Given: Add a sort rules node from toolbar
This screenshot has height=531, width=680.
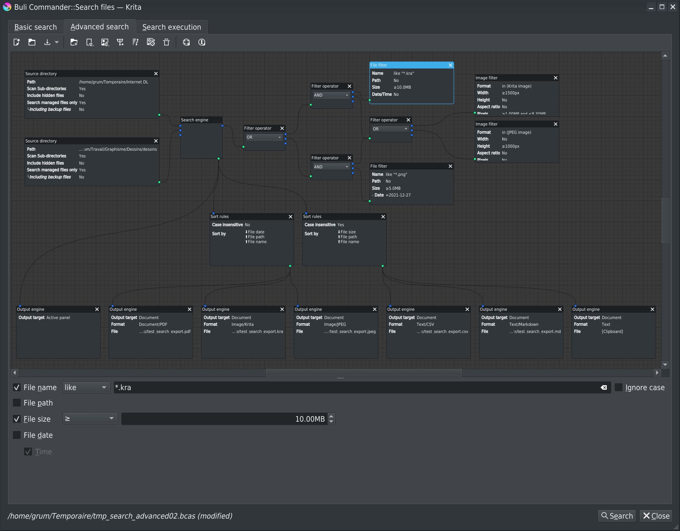Looking at the screenshot, I should coord(136,42).
